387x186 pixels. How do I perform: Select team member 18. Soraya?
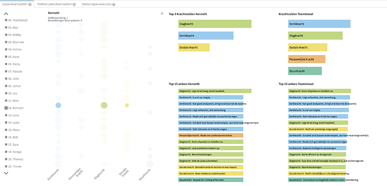[15, 152]
